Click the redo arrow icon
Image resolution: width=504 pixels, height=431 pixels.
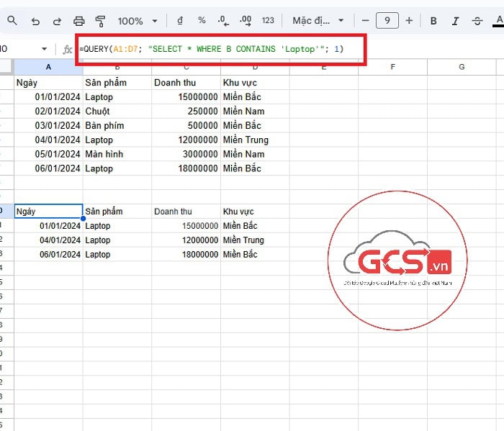click(x=56, y=21)
